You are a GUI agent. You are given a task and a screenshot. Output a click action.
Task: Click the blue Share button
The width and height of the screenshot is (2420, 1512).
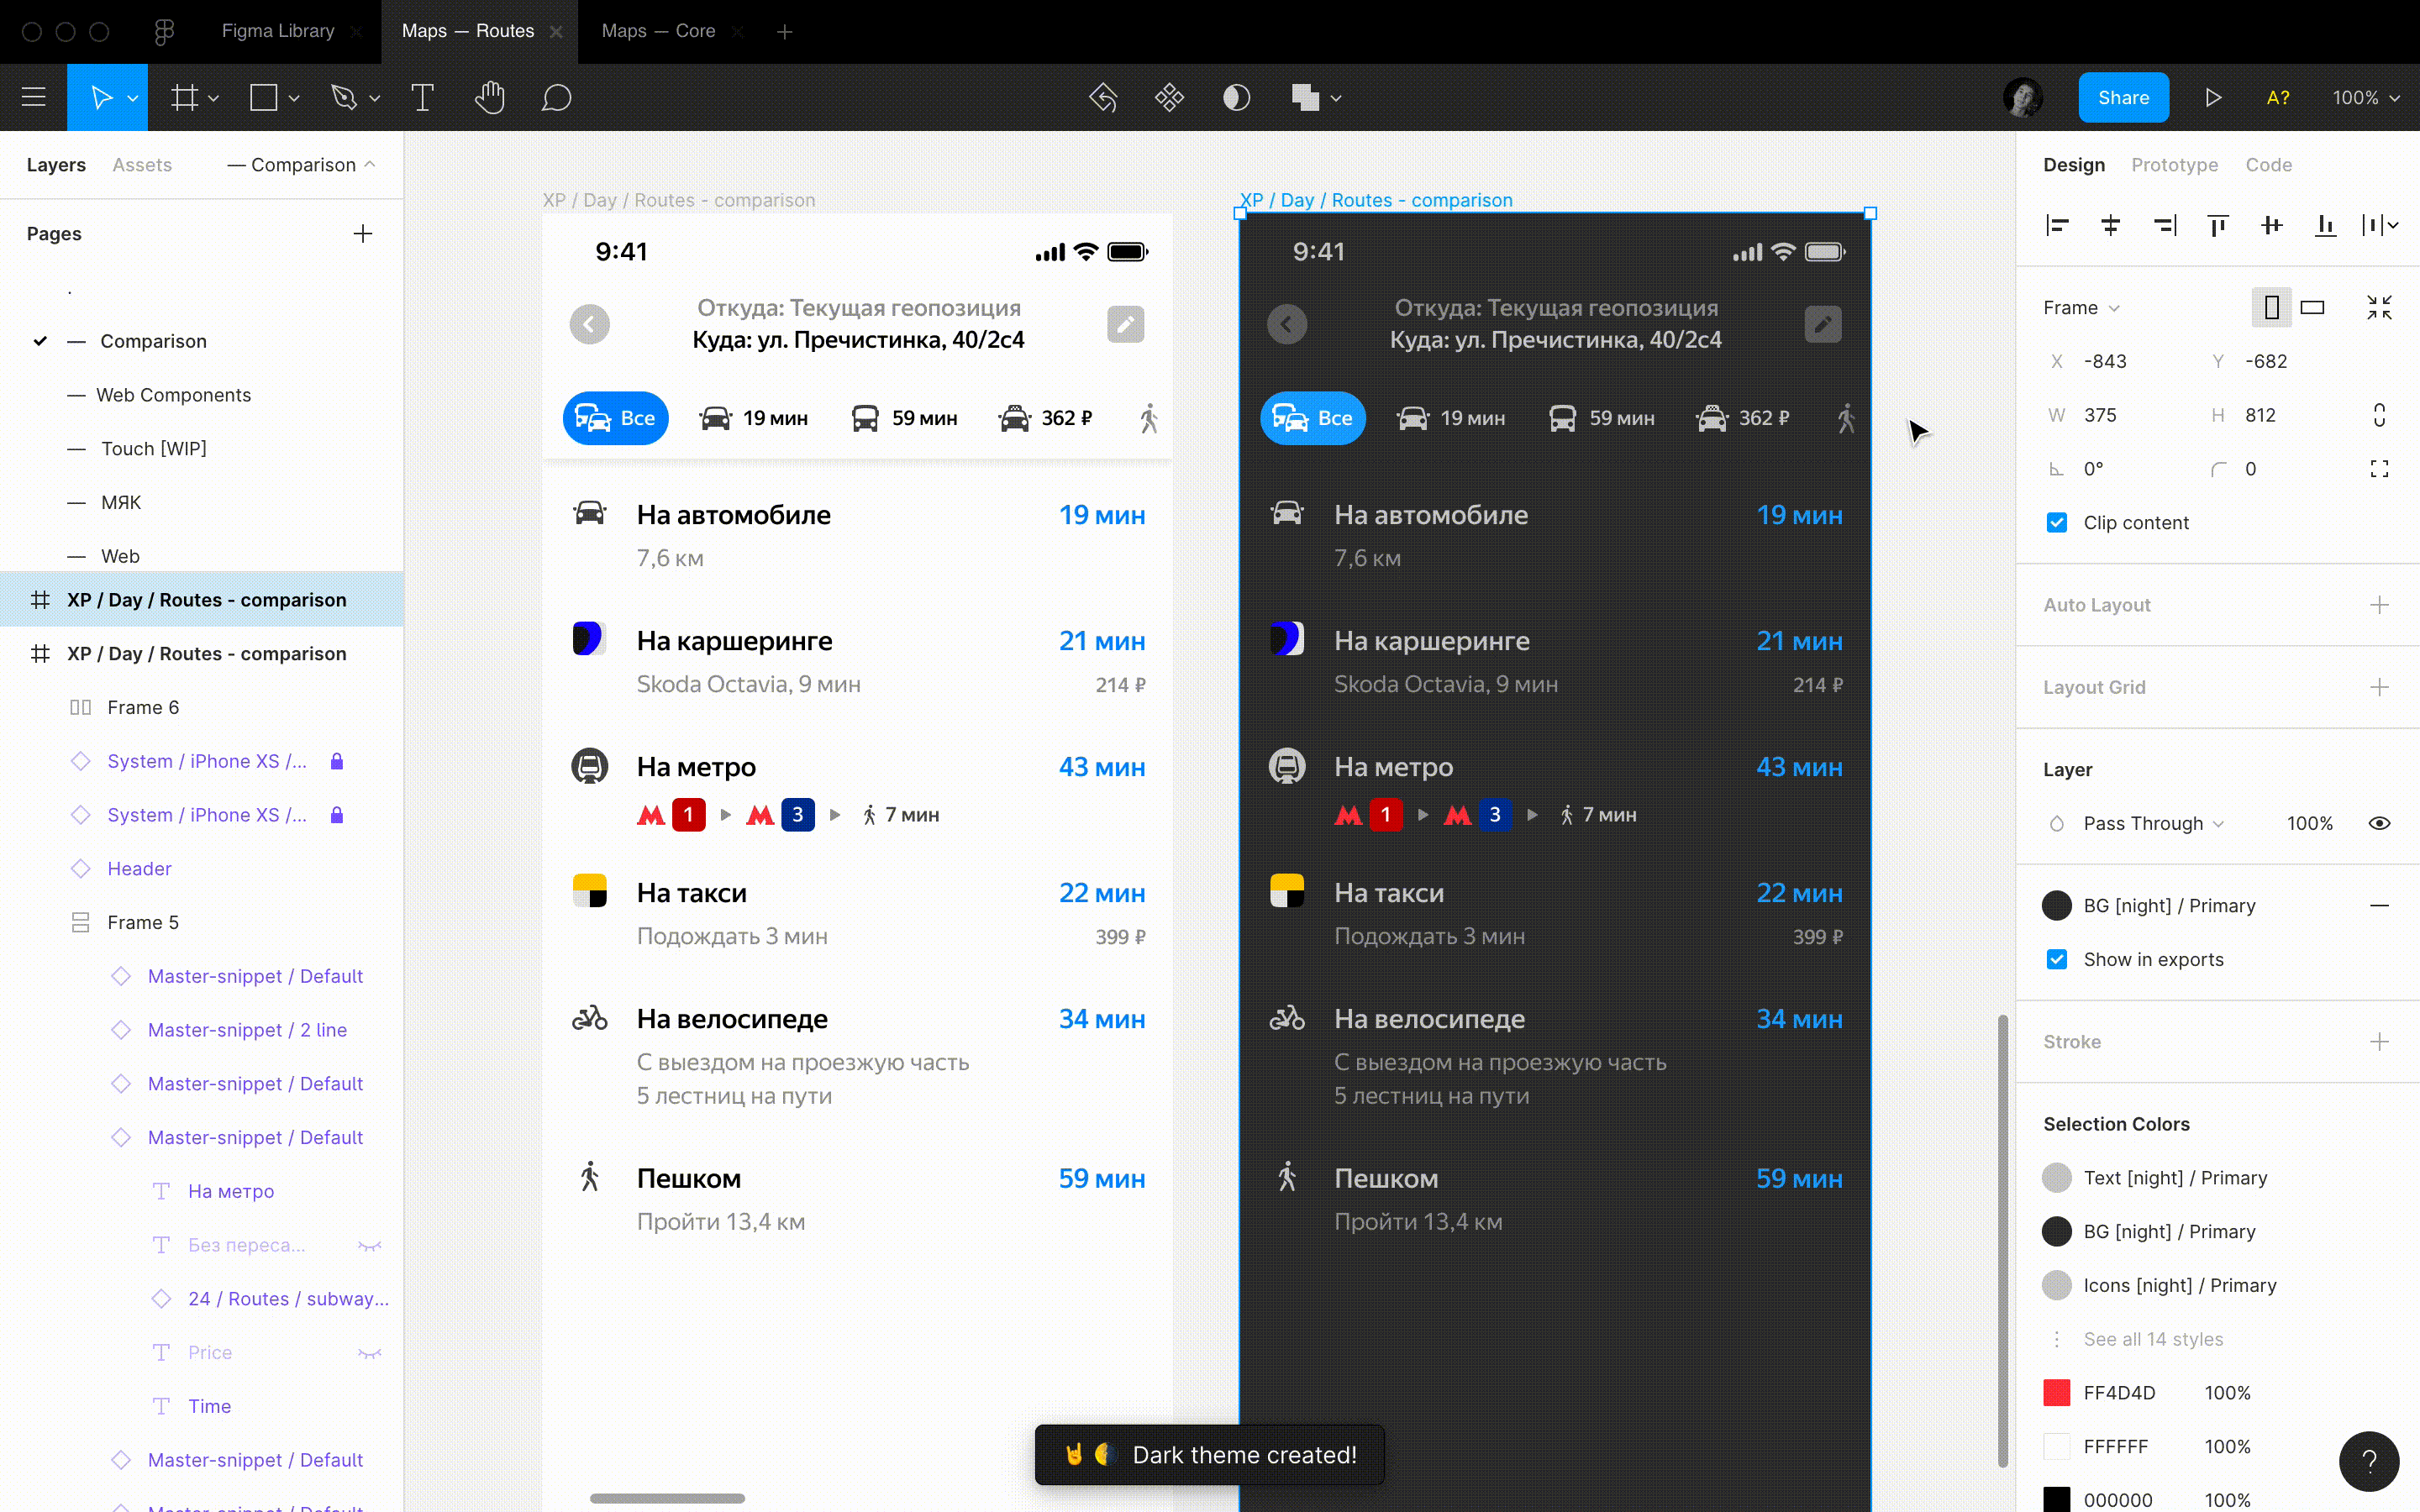coord(2123,98)
